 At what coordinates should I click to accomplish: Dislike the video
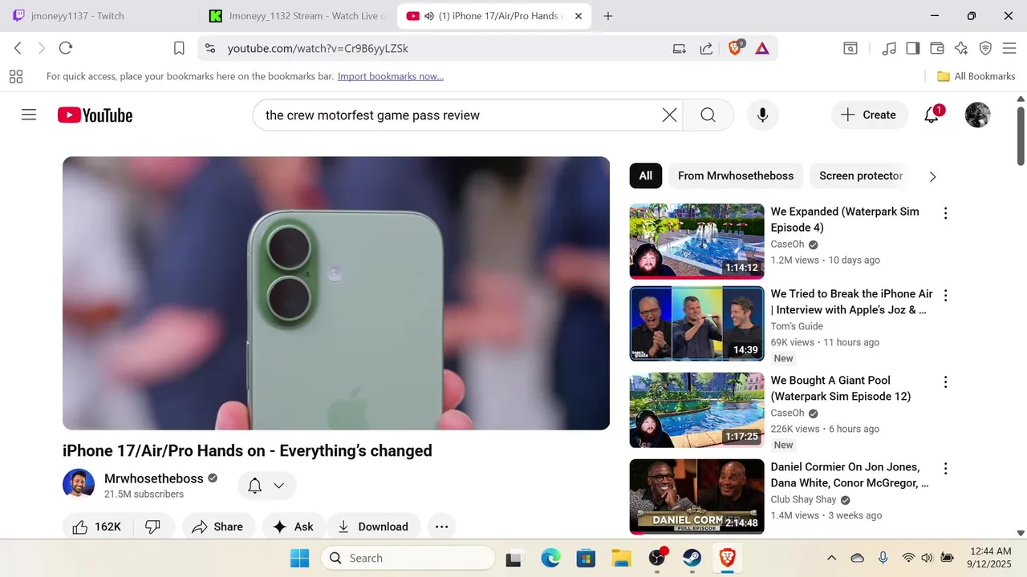click(x=152, y=527)
